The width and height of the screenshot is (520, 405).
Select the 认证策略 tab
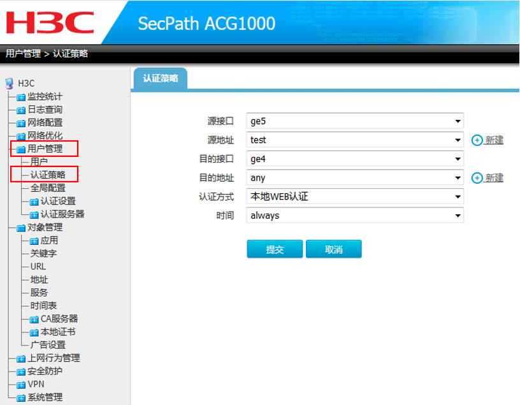click(x=160, y=78)
